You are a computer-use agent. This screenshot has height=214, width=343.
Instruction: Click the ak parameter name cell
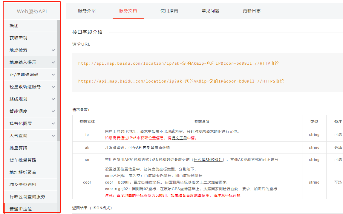(x=87, y=148)
